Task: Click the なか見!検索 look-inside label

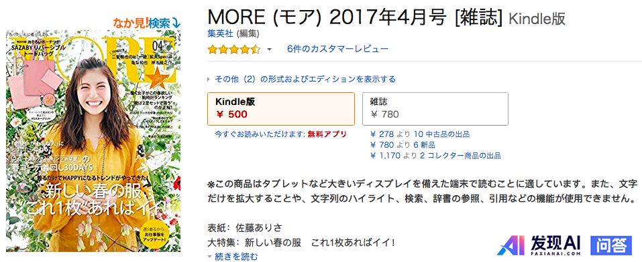Action: point(141,23)
